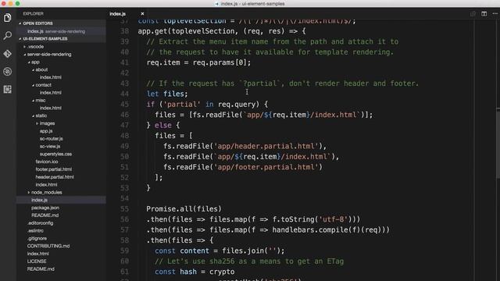This screenshot has height=281, width=500.
Task: Click line number 55 in gutter
Action: (x=124, y=208)
